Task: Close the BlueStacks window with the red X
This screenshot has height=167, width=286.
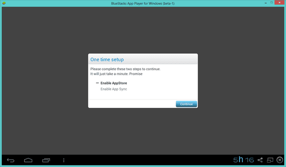Action: point(280,3)
